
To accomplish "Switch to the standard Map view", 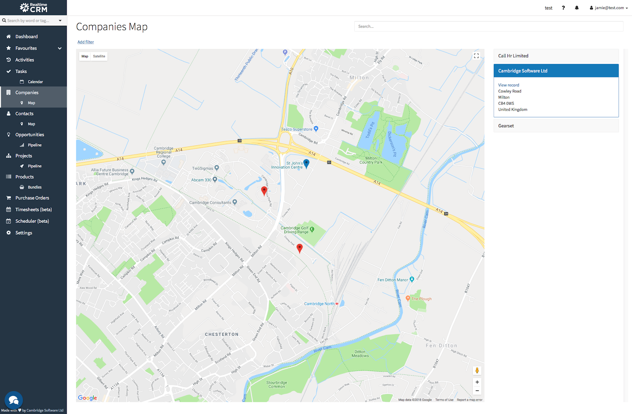I will [85, 56].
